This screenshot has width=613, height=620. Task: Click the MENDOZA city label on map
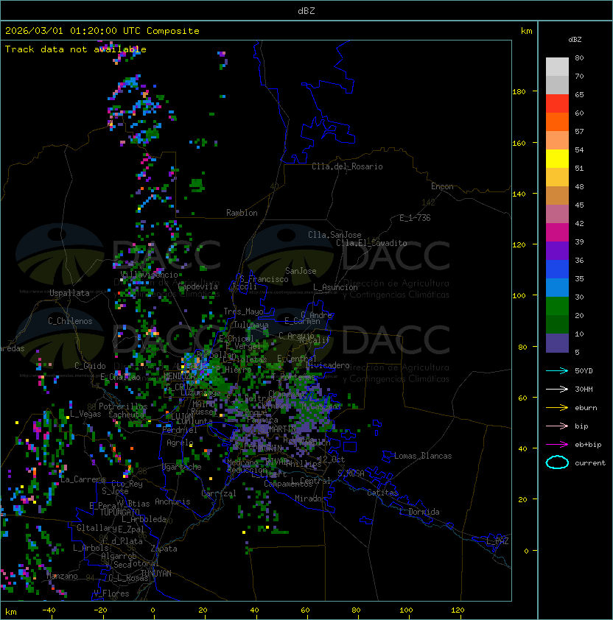click(x=179, y=376)
